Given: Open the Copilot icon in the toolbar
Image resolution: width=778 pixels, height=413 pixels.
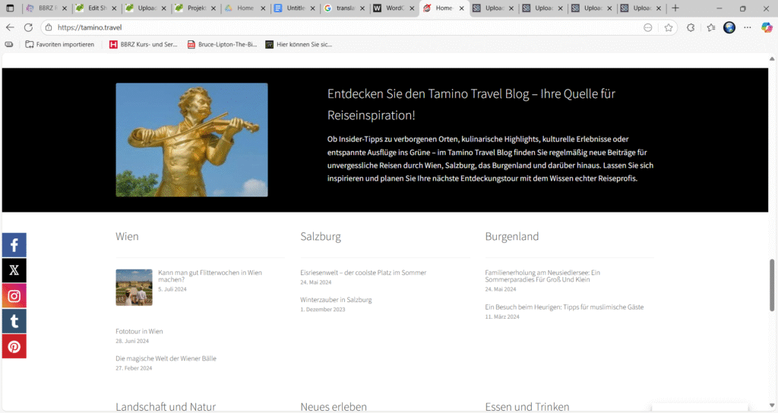Looking at the screenshot, I should (767, 27).
